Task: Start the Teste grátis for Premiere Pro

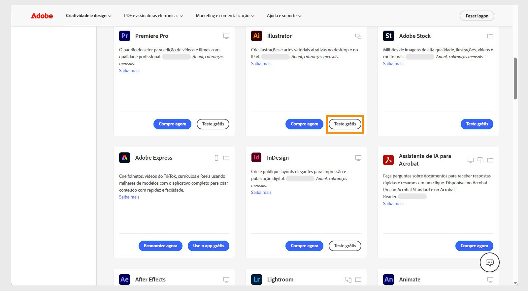Action: [213, 124]
